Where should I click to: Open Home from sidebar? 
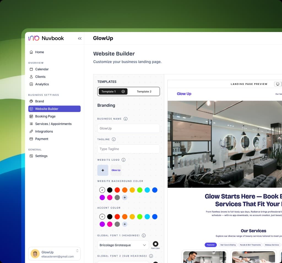[x=54, y=52]
